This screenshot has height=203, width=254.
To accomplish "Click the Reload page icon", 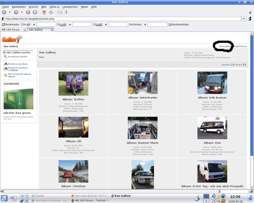I will pyautogui.click(x=35, y=12).
